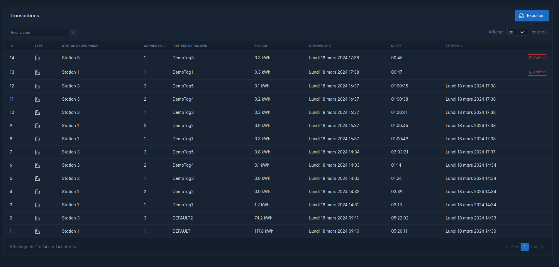The width and height of the screenshot is (559, 267).
Task: Click the type icon for transaction 2
Action: click(38, 218)
